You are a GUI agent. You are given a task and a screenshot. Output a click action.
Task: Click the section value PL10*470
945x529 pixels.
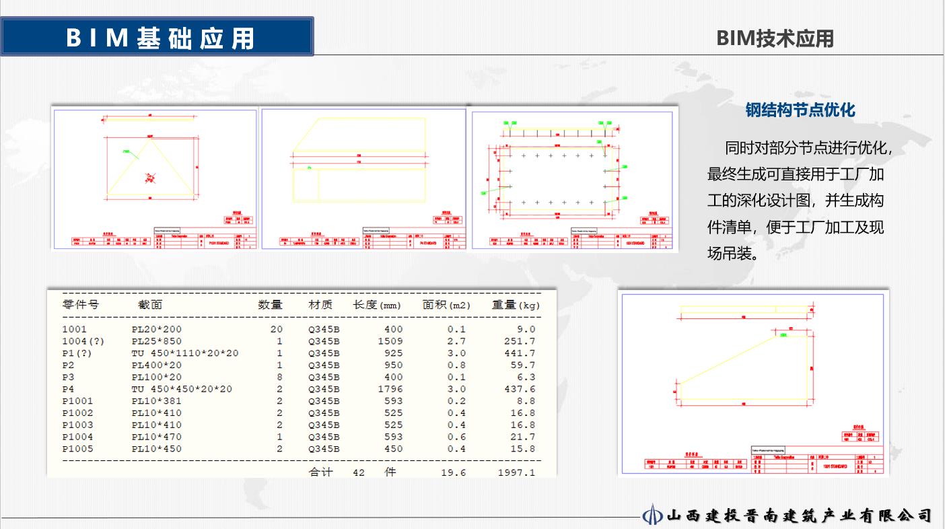(x=156, y=437)
